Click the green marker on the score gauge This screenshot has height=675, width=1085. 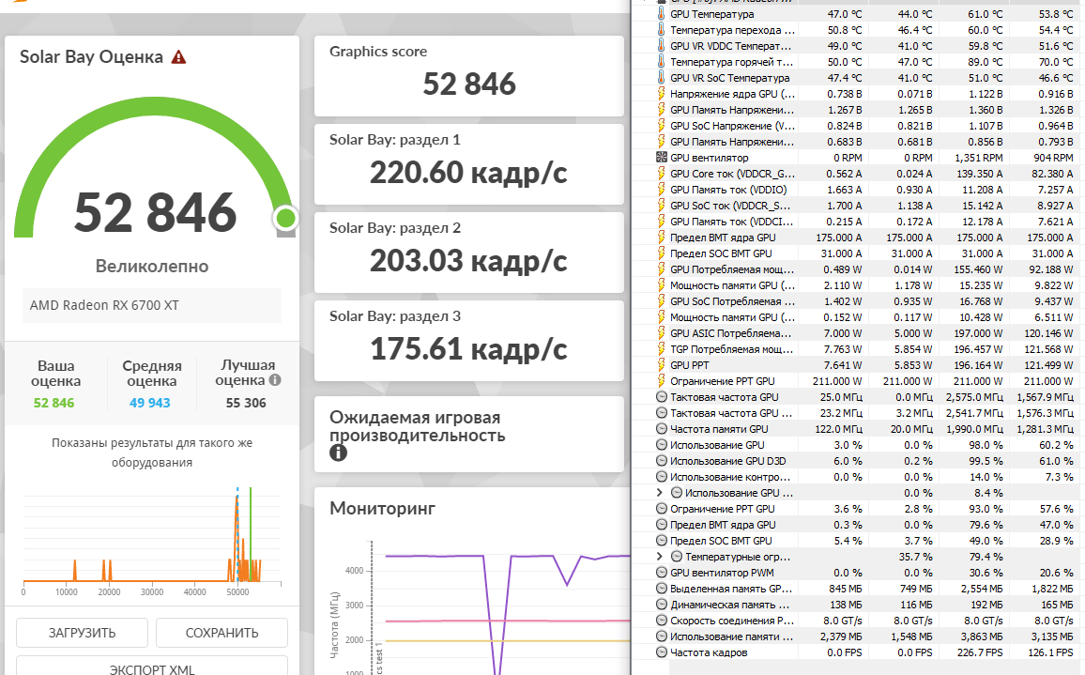point(285,218)
